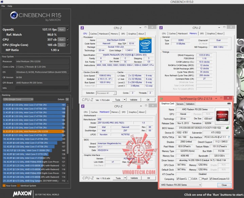
Task: Open the Sensors tab in GPU-Z
Action: (x=180, y=104)
